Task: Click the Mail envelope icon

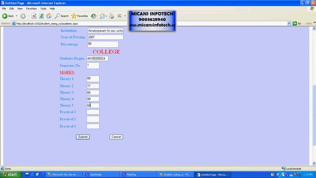Action: tap(102, 16)
